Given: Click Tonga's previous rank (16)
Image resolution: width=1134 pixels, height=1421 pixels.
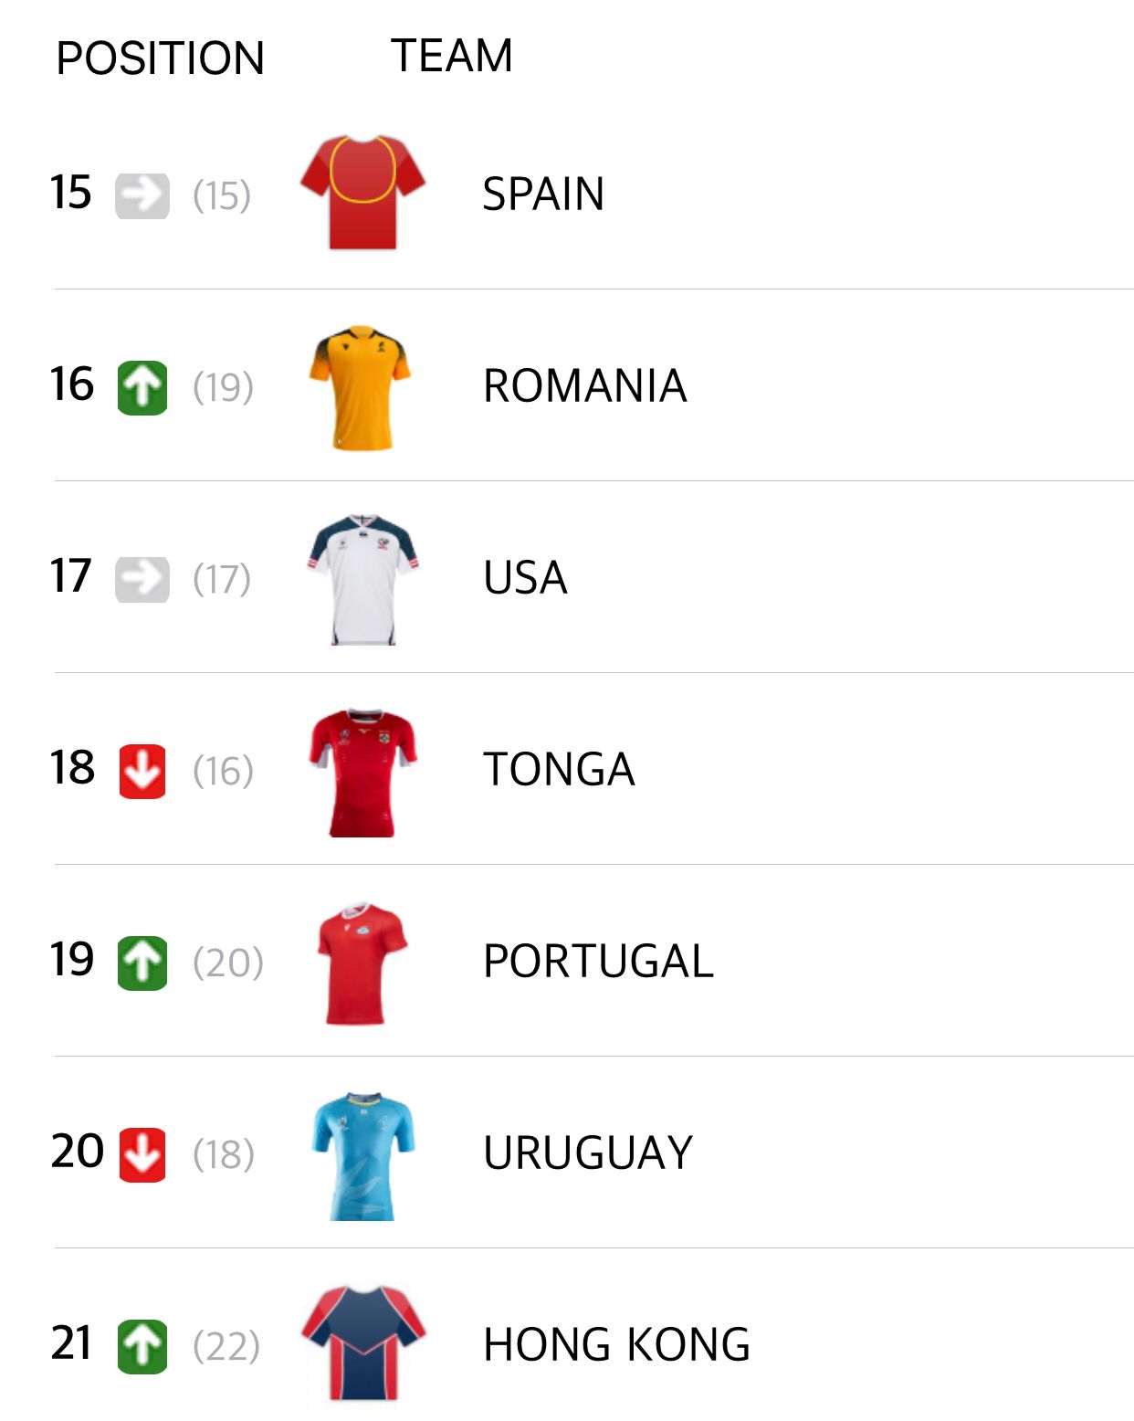Looking at the screenshot, I should pos(223,772).
